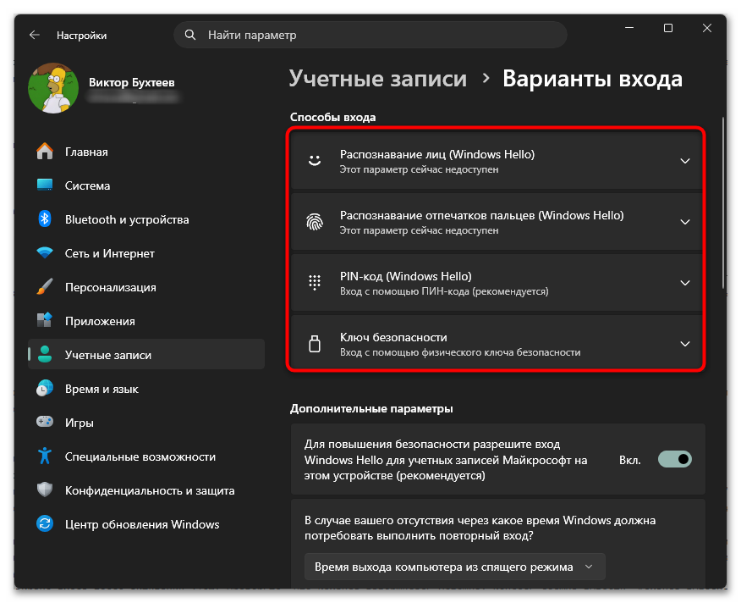Click the globe clock Время и язык icon
Image resolution: width=741 pixels, height=603 pixels.
click(45, 388)
